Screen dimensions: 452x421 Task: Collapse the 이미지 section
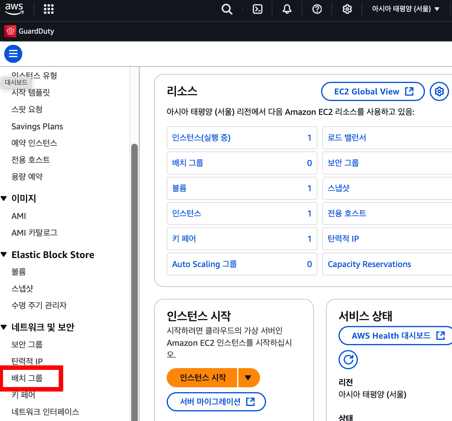tap(4, 198)
